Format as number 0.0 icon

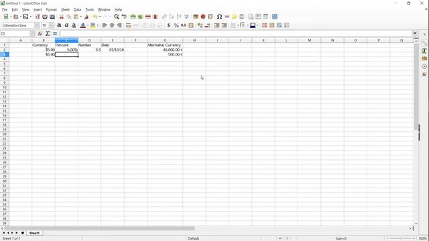184,25
